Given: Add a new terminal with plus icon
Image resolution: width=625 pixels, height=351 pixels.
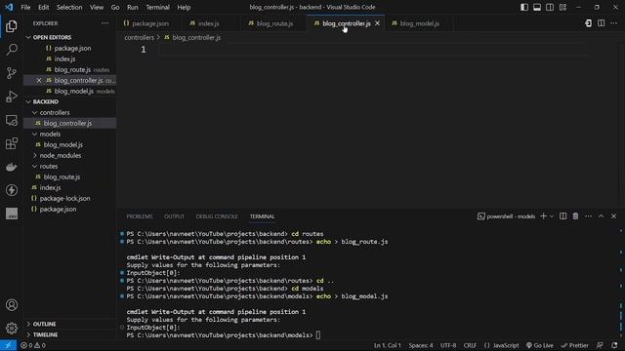Looking at the screenshot, I should (543, 216).
